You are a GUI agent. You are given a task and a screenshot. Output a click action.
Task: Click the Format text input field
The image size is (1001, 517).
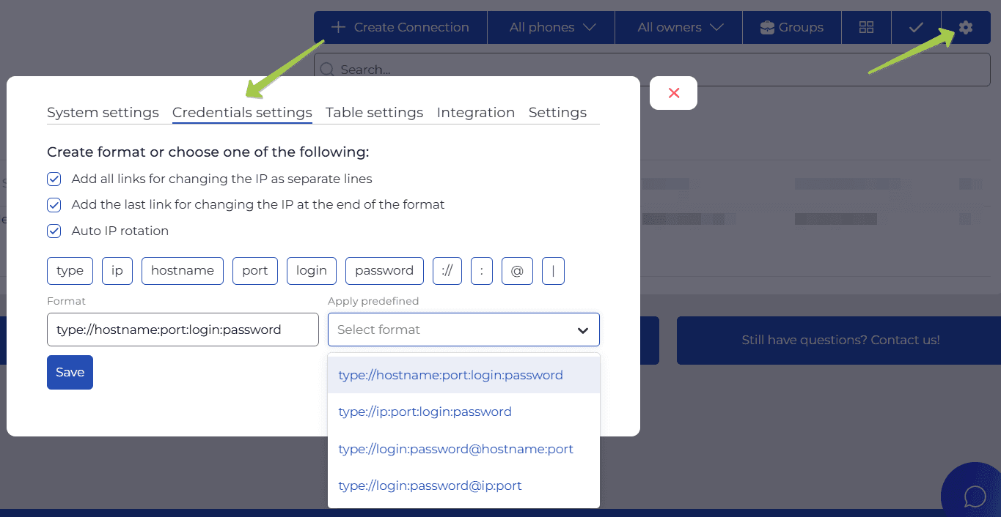pos(183,330)
